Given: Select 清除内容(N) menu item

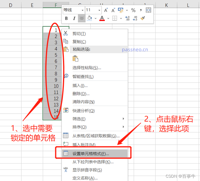Looking at the screenshot, I should 95,102.
